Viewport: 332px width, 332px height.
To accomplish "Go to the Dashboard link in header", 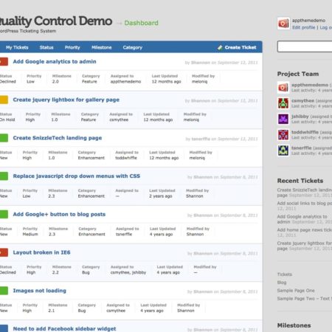I will 141,23.
